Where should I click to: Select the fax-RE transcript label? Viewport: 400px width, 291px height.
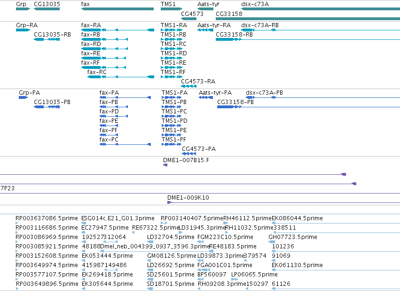click(91, 53)
